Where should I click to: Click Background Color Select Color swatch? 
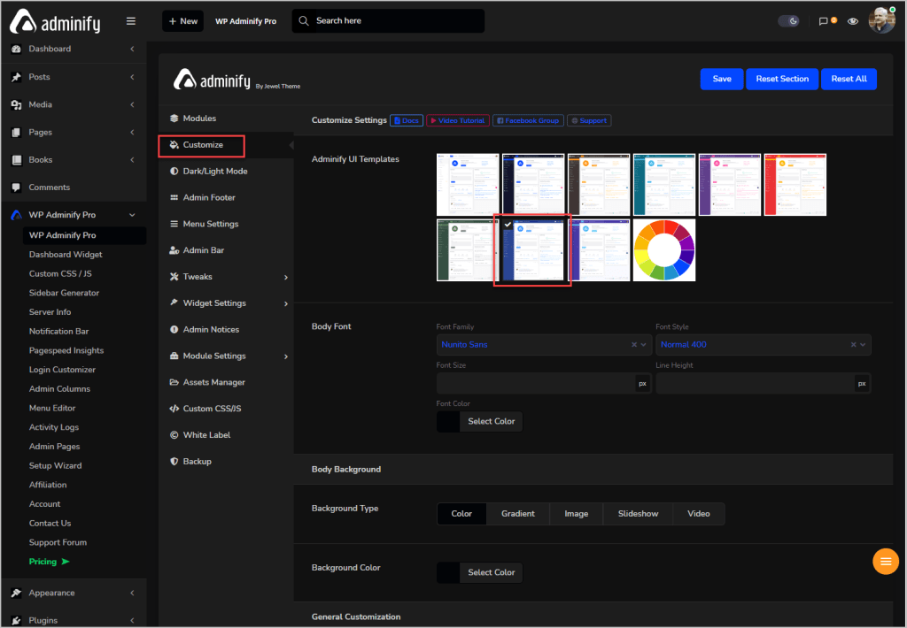479,572
